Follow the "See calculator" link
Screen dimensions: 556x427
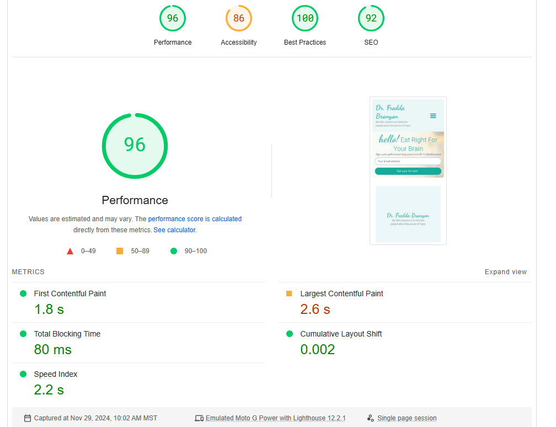point(174,230)
